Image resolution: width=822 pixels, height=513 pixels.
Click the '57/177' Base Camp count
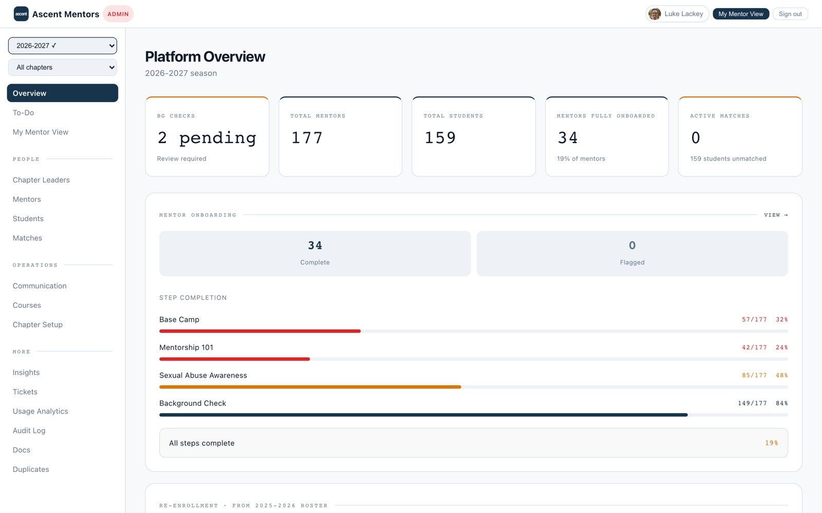point(754,320)
